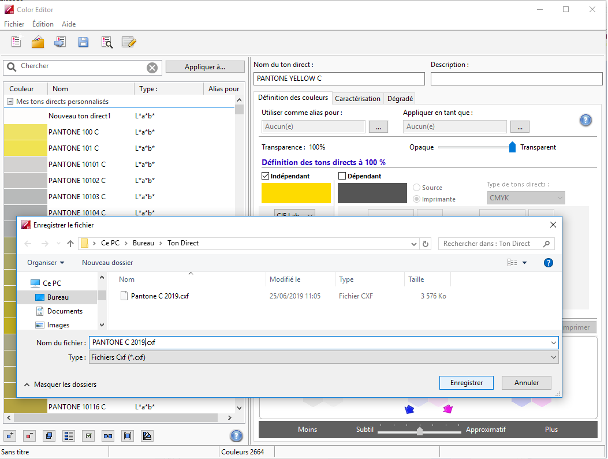Viewport: 608px width, 459px height.
Task: Switch to the Dégradé tab
Action: (x=400, y=99)
